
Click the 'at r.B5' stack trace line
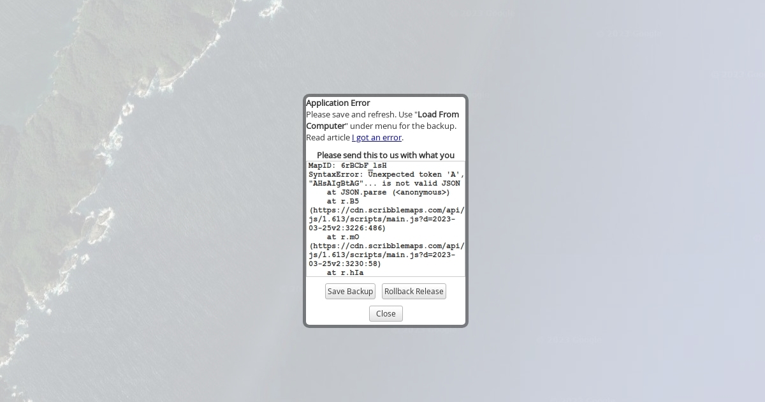[x=343, y=201]
